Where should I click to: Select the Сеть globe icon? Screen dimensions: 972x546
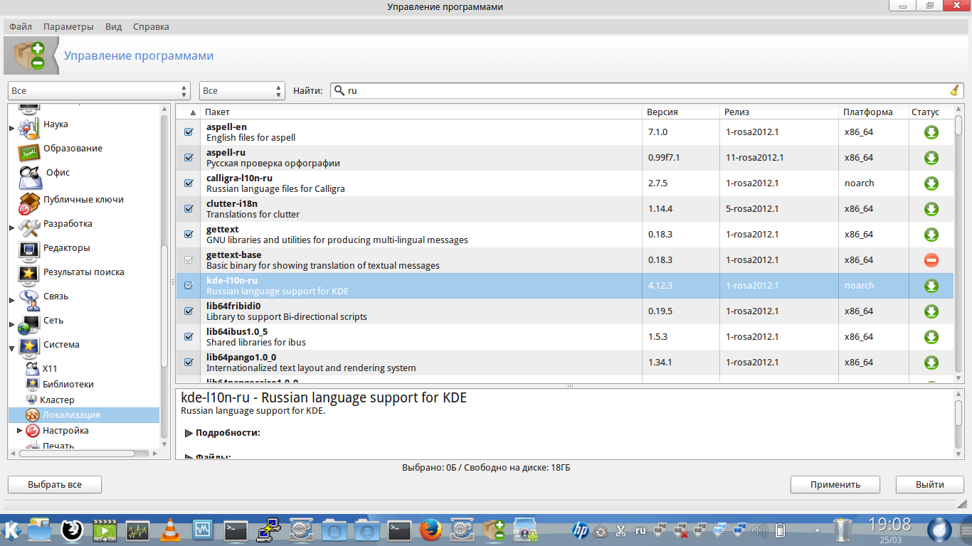[29, 323]
